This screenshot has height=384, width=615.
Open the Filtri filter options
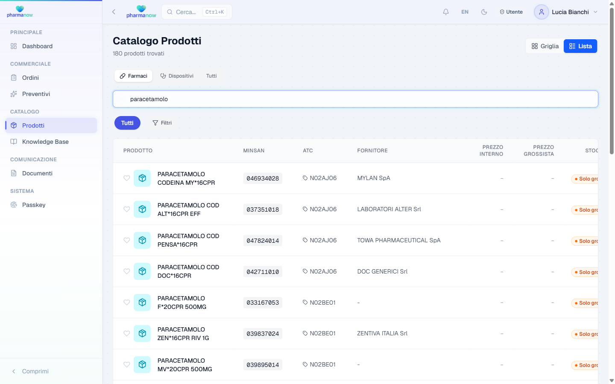pos(162,123)
